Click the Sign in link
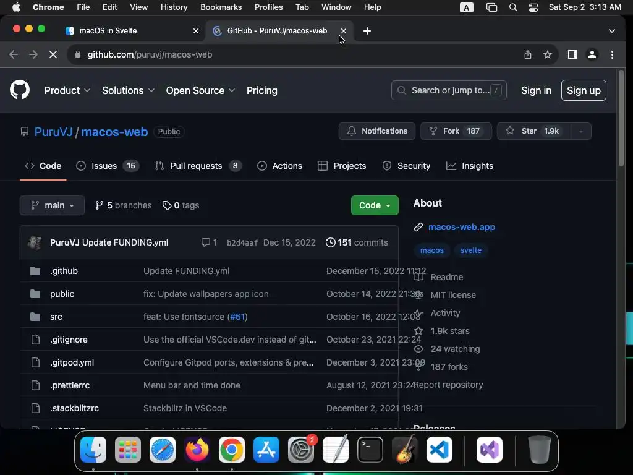Image resolution: width=633 pixels, height=475 pixels. (536, 90)
